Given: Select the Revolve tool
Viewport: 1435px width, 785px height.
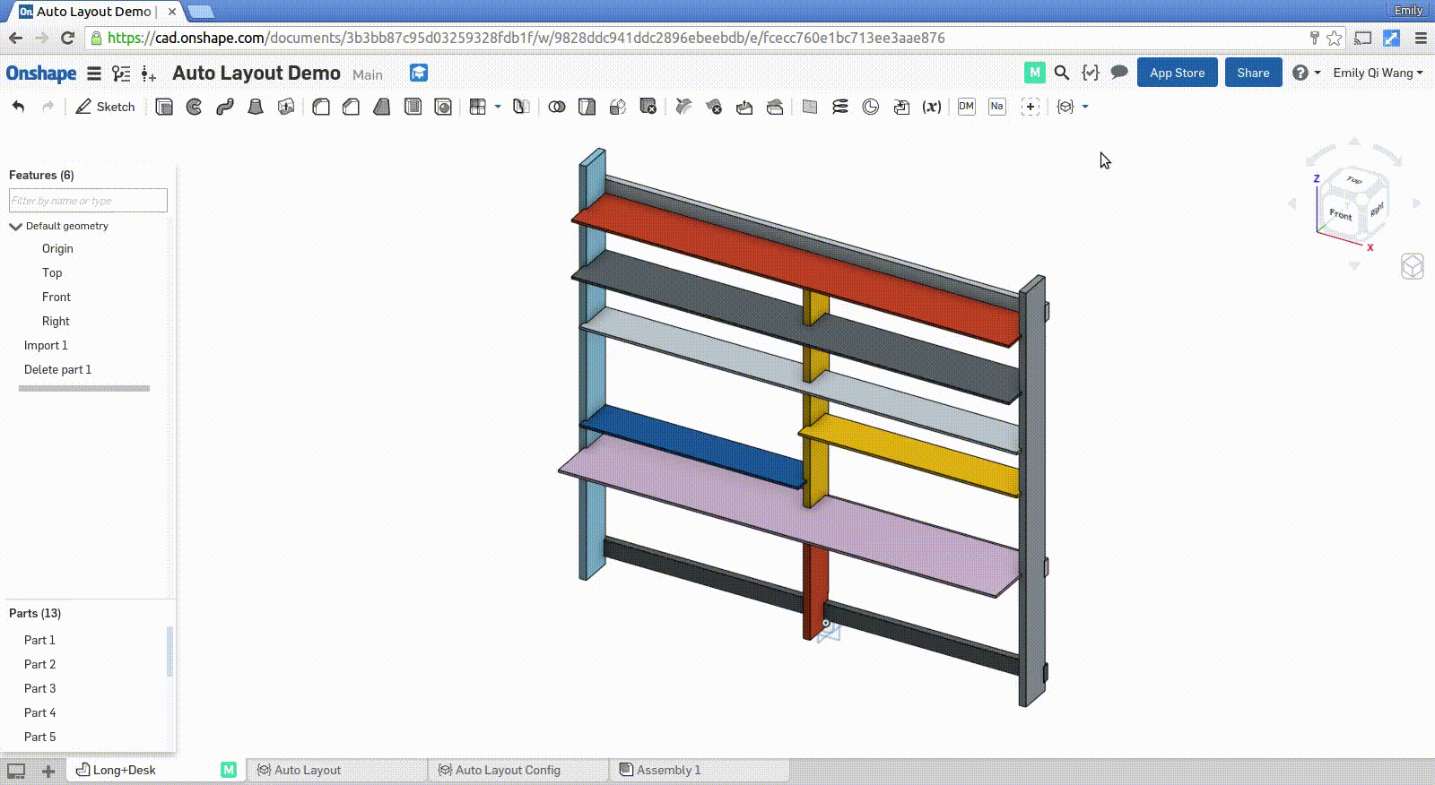Looking at the screenshot, I should (194, 107).
